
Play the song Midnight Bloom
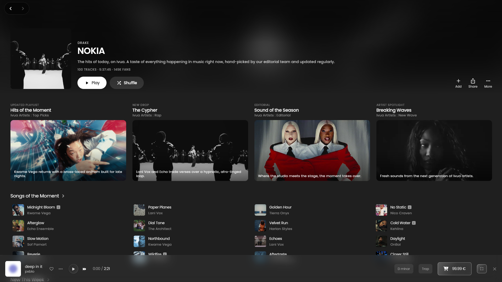click(x=41, y=207)
